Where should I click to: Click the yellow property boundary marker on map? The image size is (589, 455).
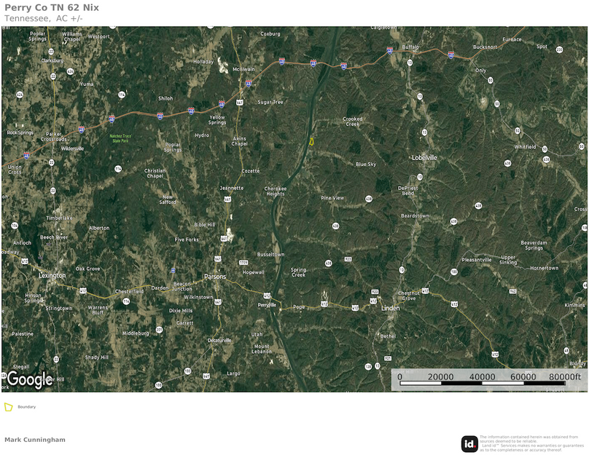(311, 141)
